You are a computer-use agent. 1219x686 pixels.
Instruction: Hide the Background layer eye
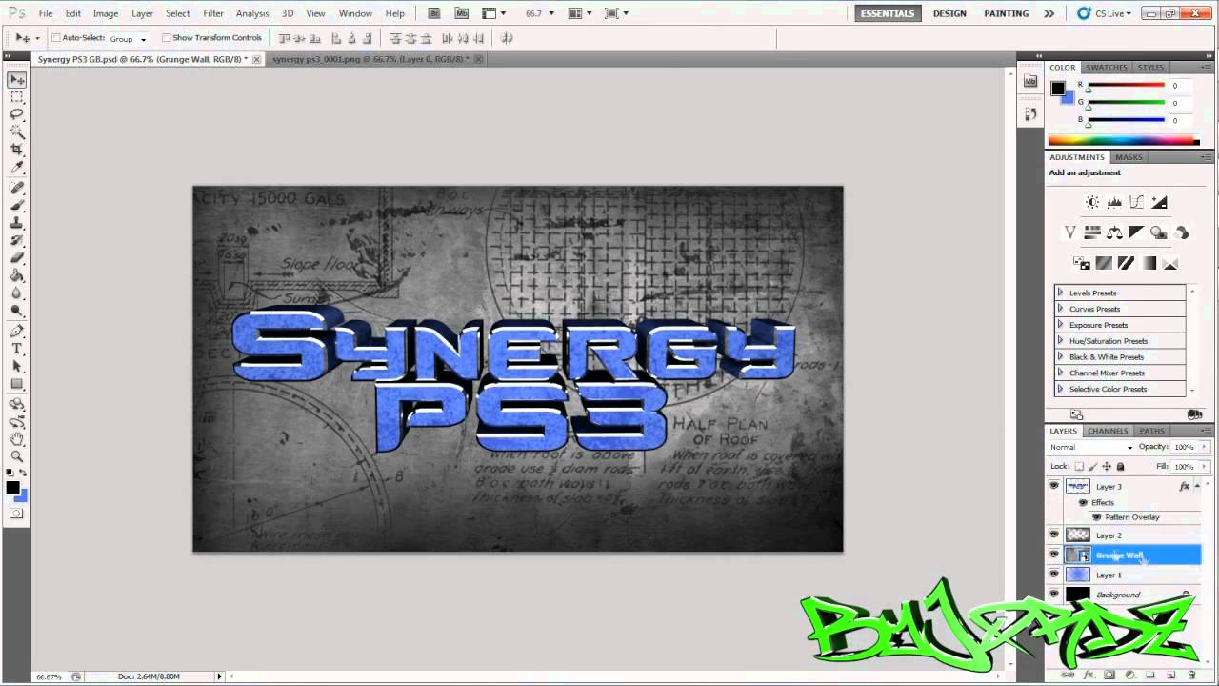tap(1054, 594)
